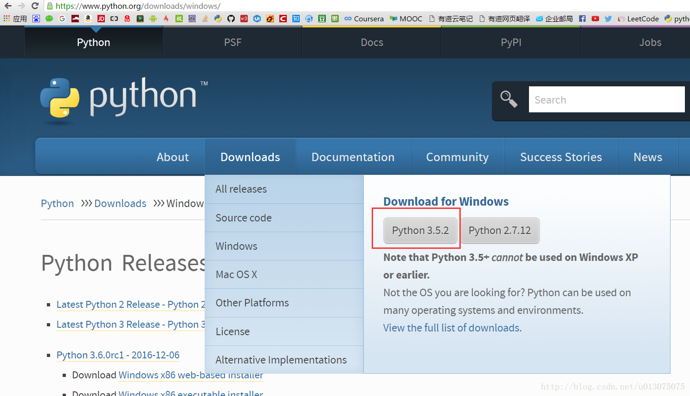The width and height of the screenshot is (690, 396).
Task: Open the Zhihu 知 bookmark icon
Action: coord(296,19)
